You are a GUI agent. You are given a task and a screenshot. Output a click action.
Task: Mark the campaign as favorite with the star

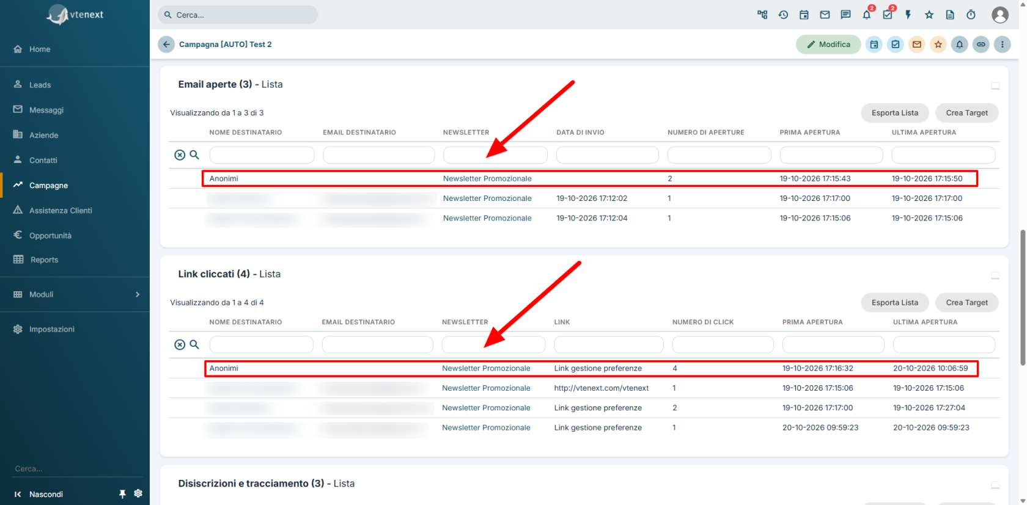click(x=938, y=45)
